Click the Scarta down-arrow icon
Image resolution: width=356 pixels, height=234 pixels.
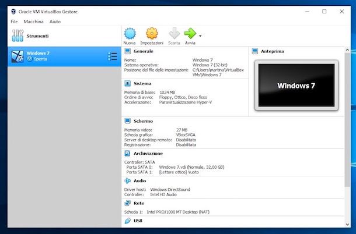(x=174, y=33)
